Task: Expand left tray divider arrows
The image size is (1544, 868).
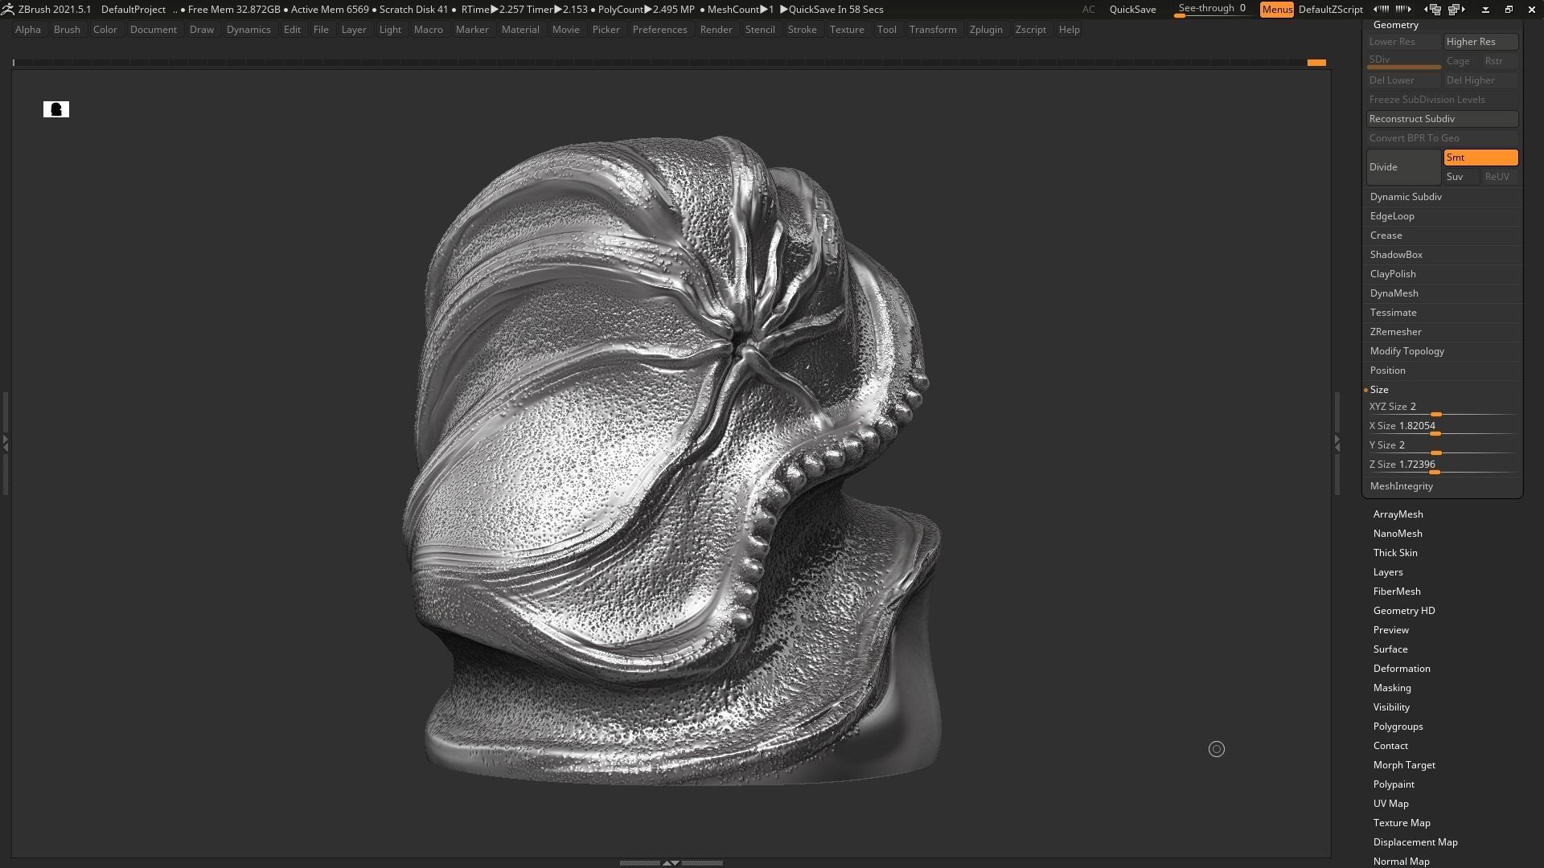Action: pos(6,443)
